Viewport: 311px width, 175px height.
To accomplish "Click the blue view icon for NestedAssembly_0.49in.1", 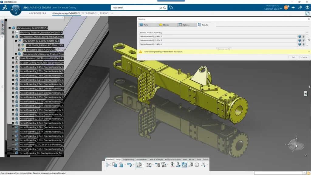I will coord(299,36).
